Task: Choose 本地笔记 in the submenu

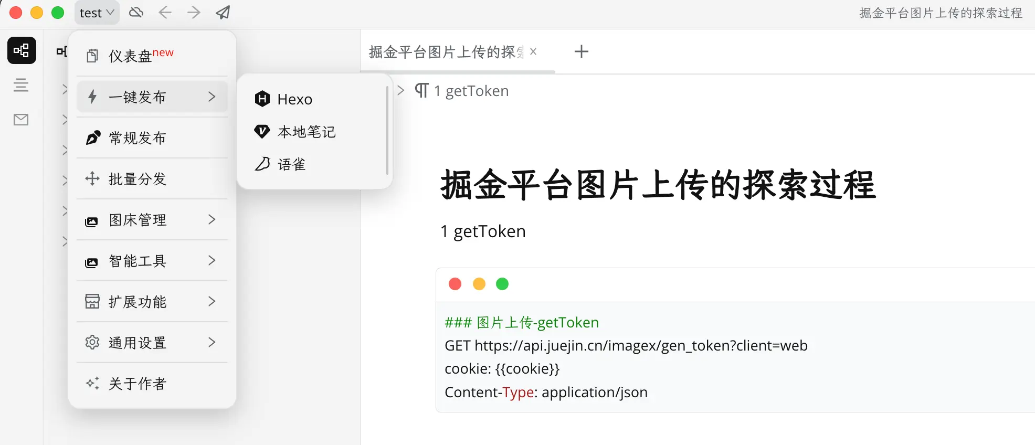Action: (x=315, y=131)
